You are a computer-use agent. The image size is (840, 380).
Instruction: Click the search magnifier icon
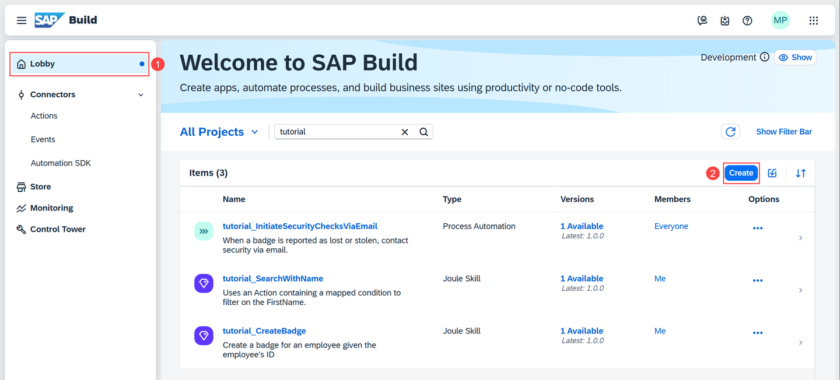(424, 132)
